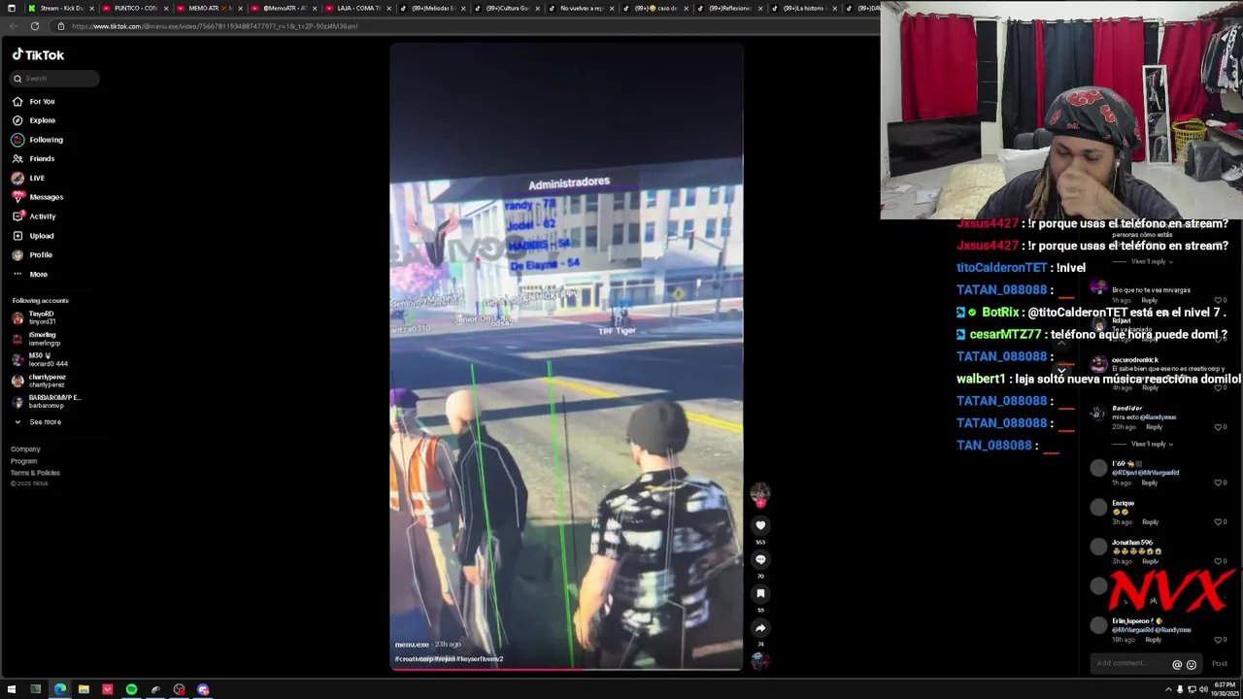The height and width of the screenshot is (699, 1243).
Task: Insert a mention with @ icon
Action: click(x=1177, y=664)
